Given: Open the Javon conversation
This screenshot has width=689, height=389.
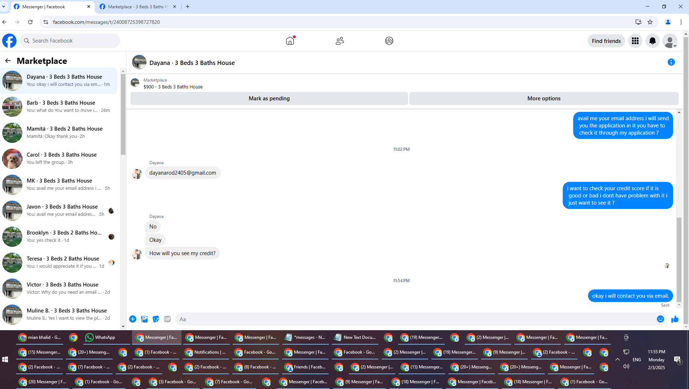Looking at the screenshot, I should click(59, 210).
